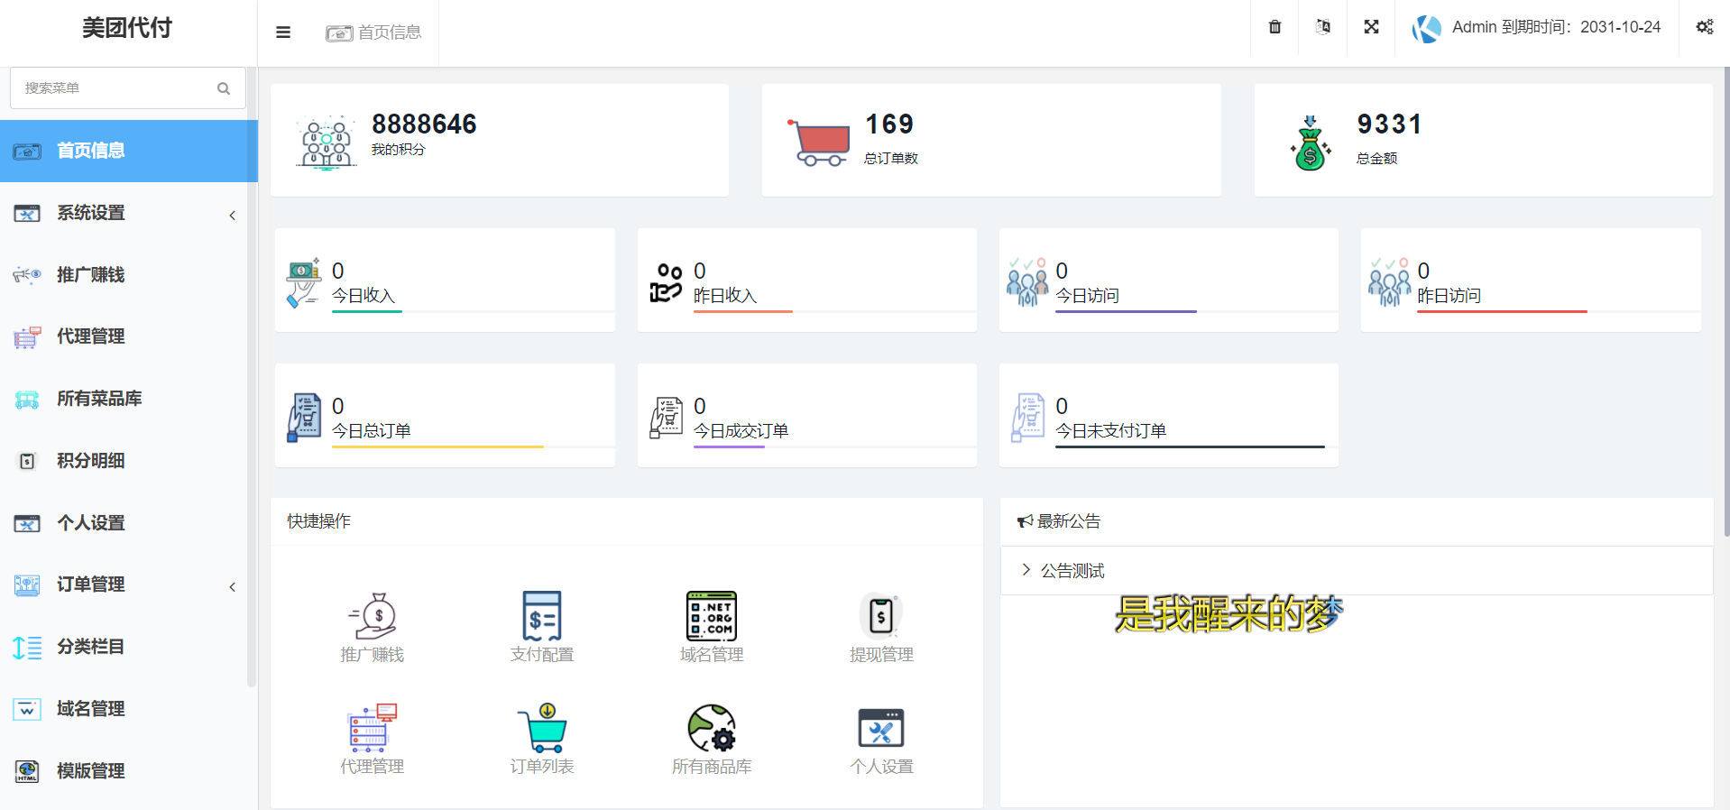Expand the 公告测试 announcement item
The height and width of the screenshot is (810, 1730).
click(1072, 571)
